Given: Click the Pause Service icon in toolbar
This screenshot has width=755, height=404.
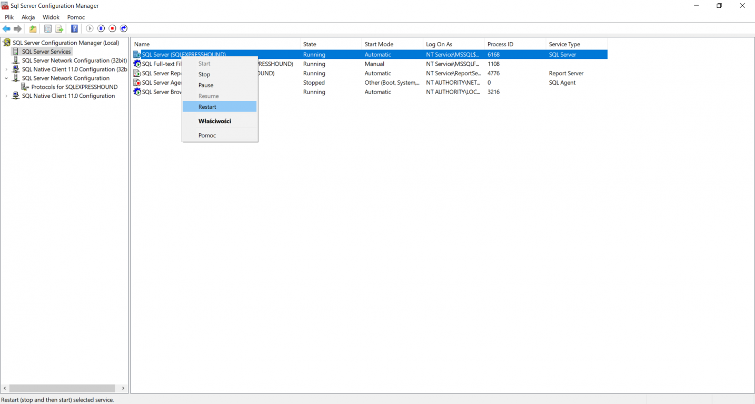Looking at the screenshot, I should click(x=101, y=28).
